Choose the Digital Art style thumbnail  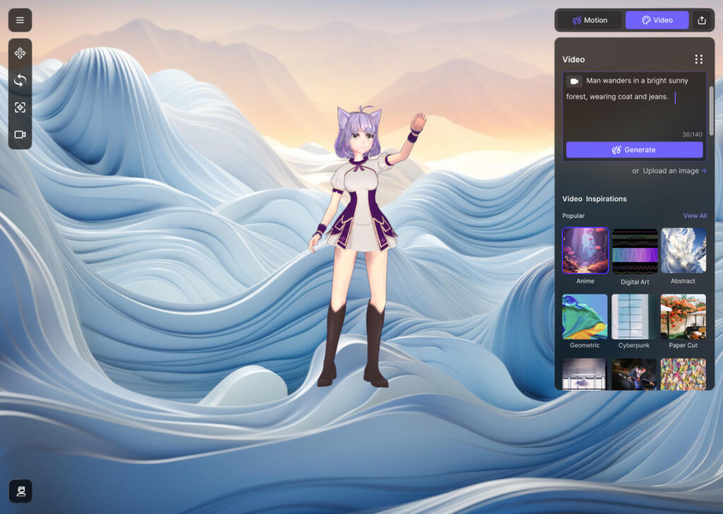coord(635,251)
